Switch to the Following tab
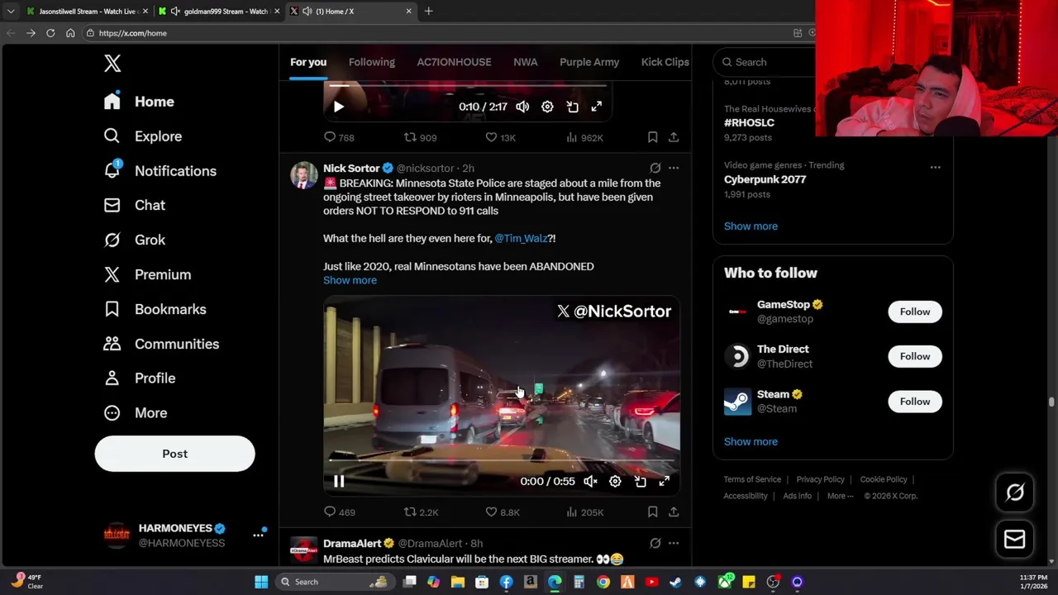1058x595 pixels. point(372,62)
